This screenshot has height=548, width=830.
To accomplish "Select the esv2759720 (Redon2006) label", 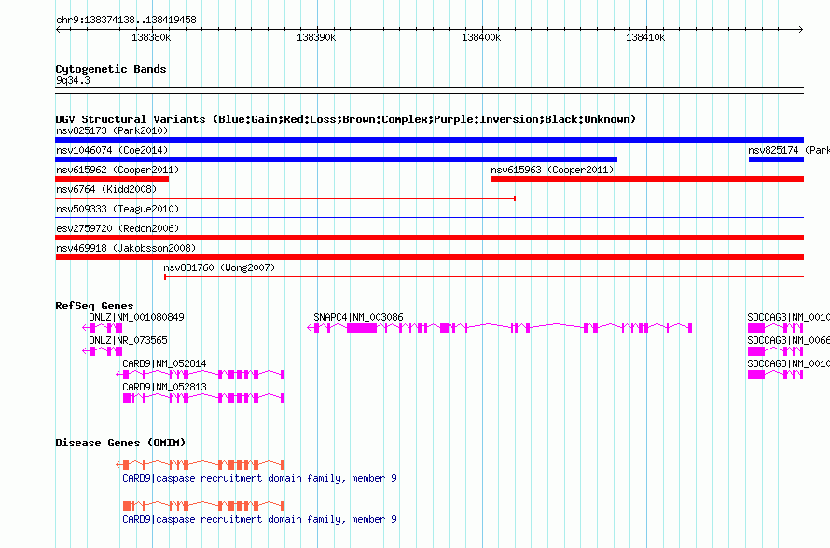I will pos(118,228).
